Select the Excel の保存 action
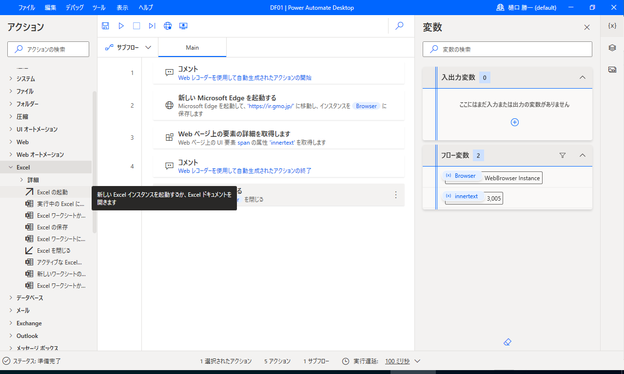The width and height of the screenshot is (624, 374). (46, 227)
